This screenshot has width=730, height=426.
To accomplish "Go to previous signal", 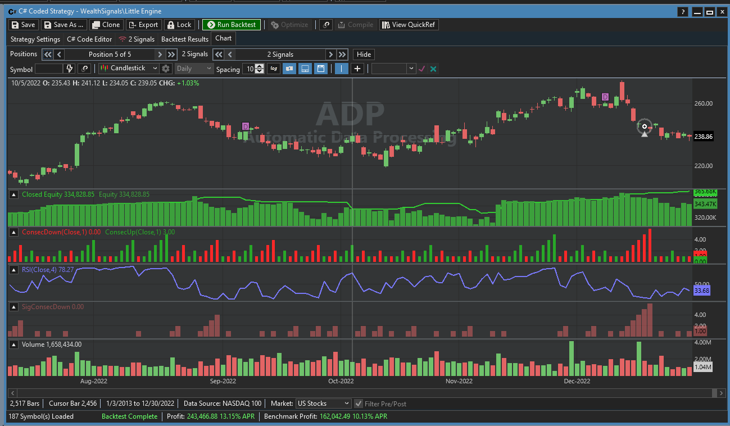I will coord(229,55).
